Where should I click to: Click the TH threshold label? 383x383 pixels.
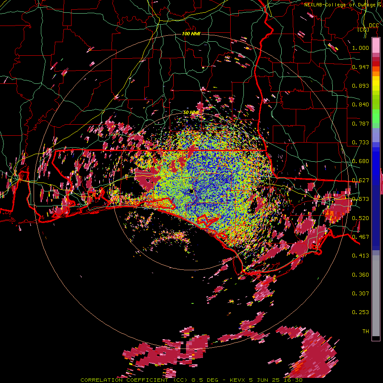tap(366, 331)
